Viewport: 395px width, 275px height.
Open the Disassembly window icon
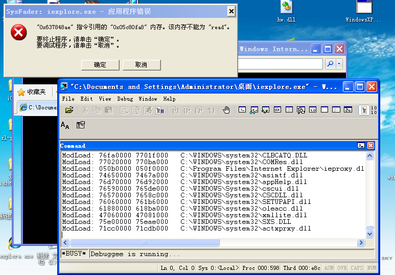(x=313, y=110)
